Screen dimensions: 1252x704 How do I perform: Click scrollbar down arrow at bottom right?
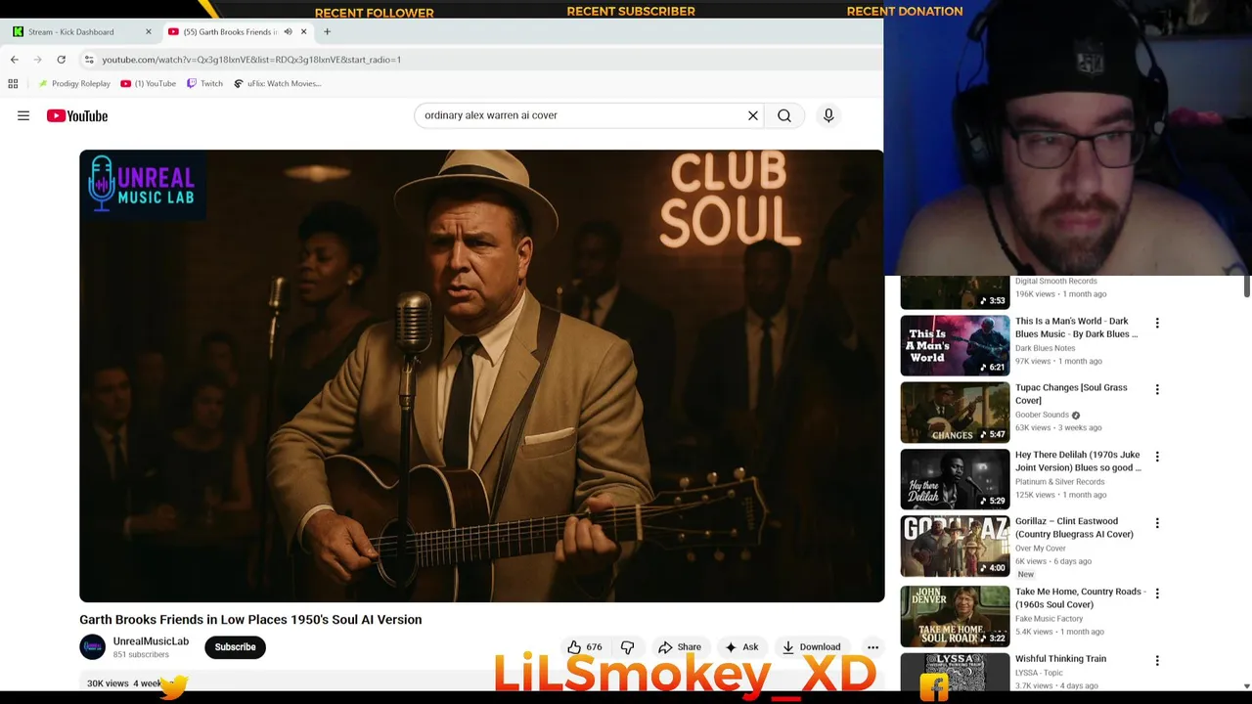(1246, 686)
